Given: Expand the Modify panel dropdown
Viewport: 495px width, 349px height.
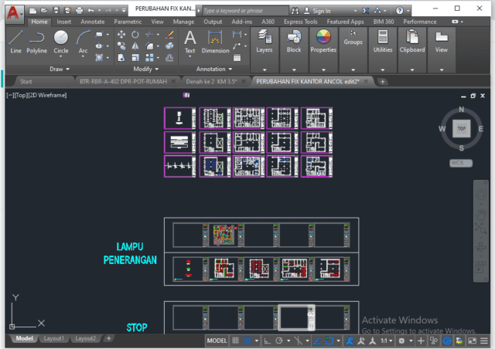Looking at the screenshot, I should pyautogui.click(x=145, y=69).
